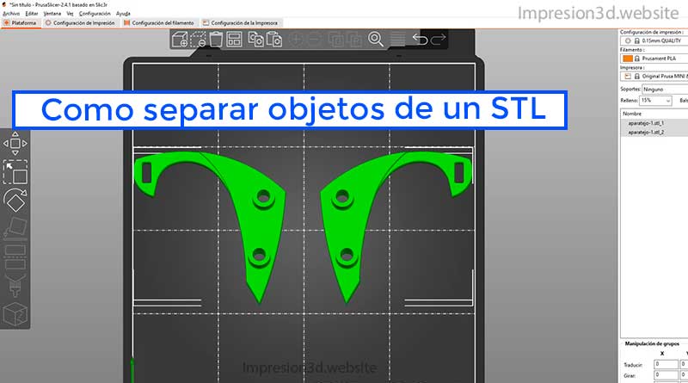The width and height of the screenshot is (688, 383).
Task: Click the PrusaSlicer title bar icon
Action: coord(4,4)
